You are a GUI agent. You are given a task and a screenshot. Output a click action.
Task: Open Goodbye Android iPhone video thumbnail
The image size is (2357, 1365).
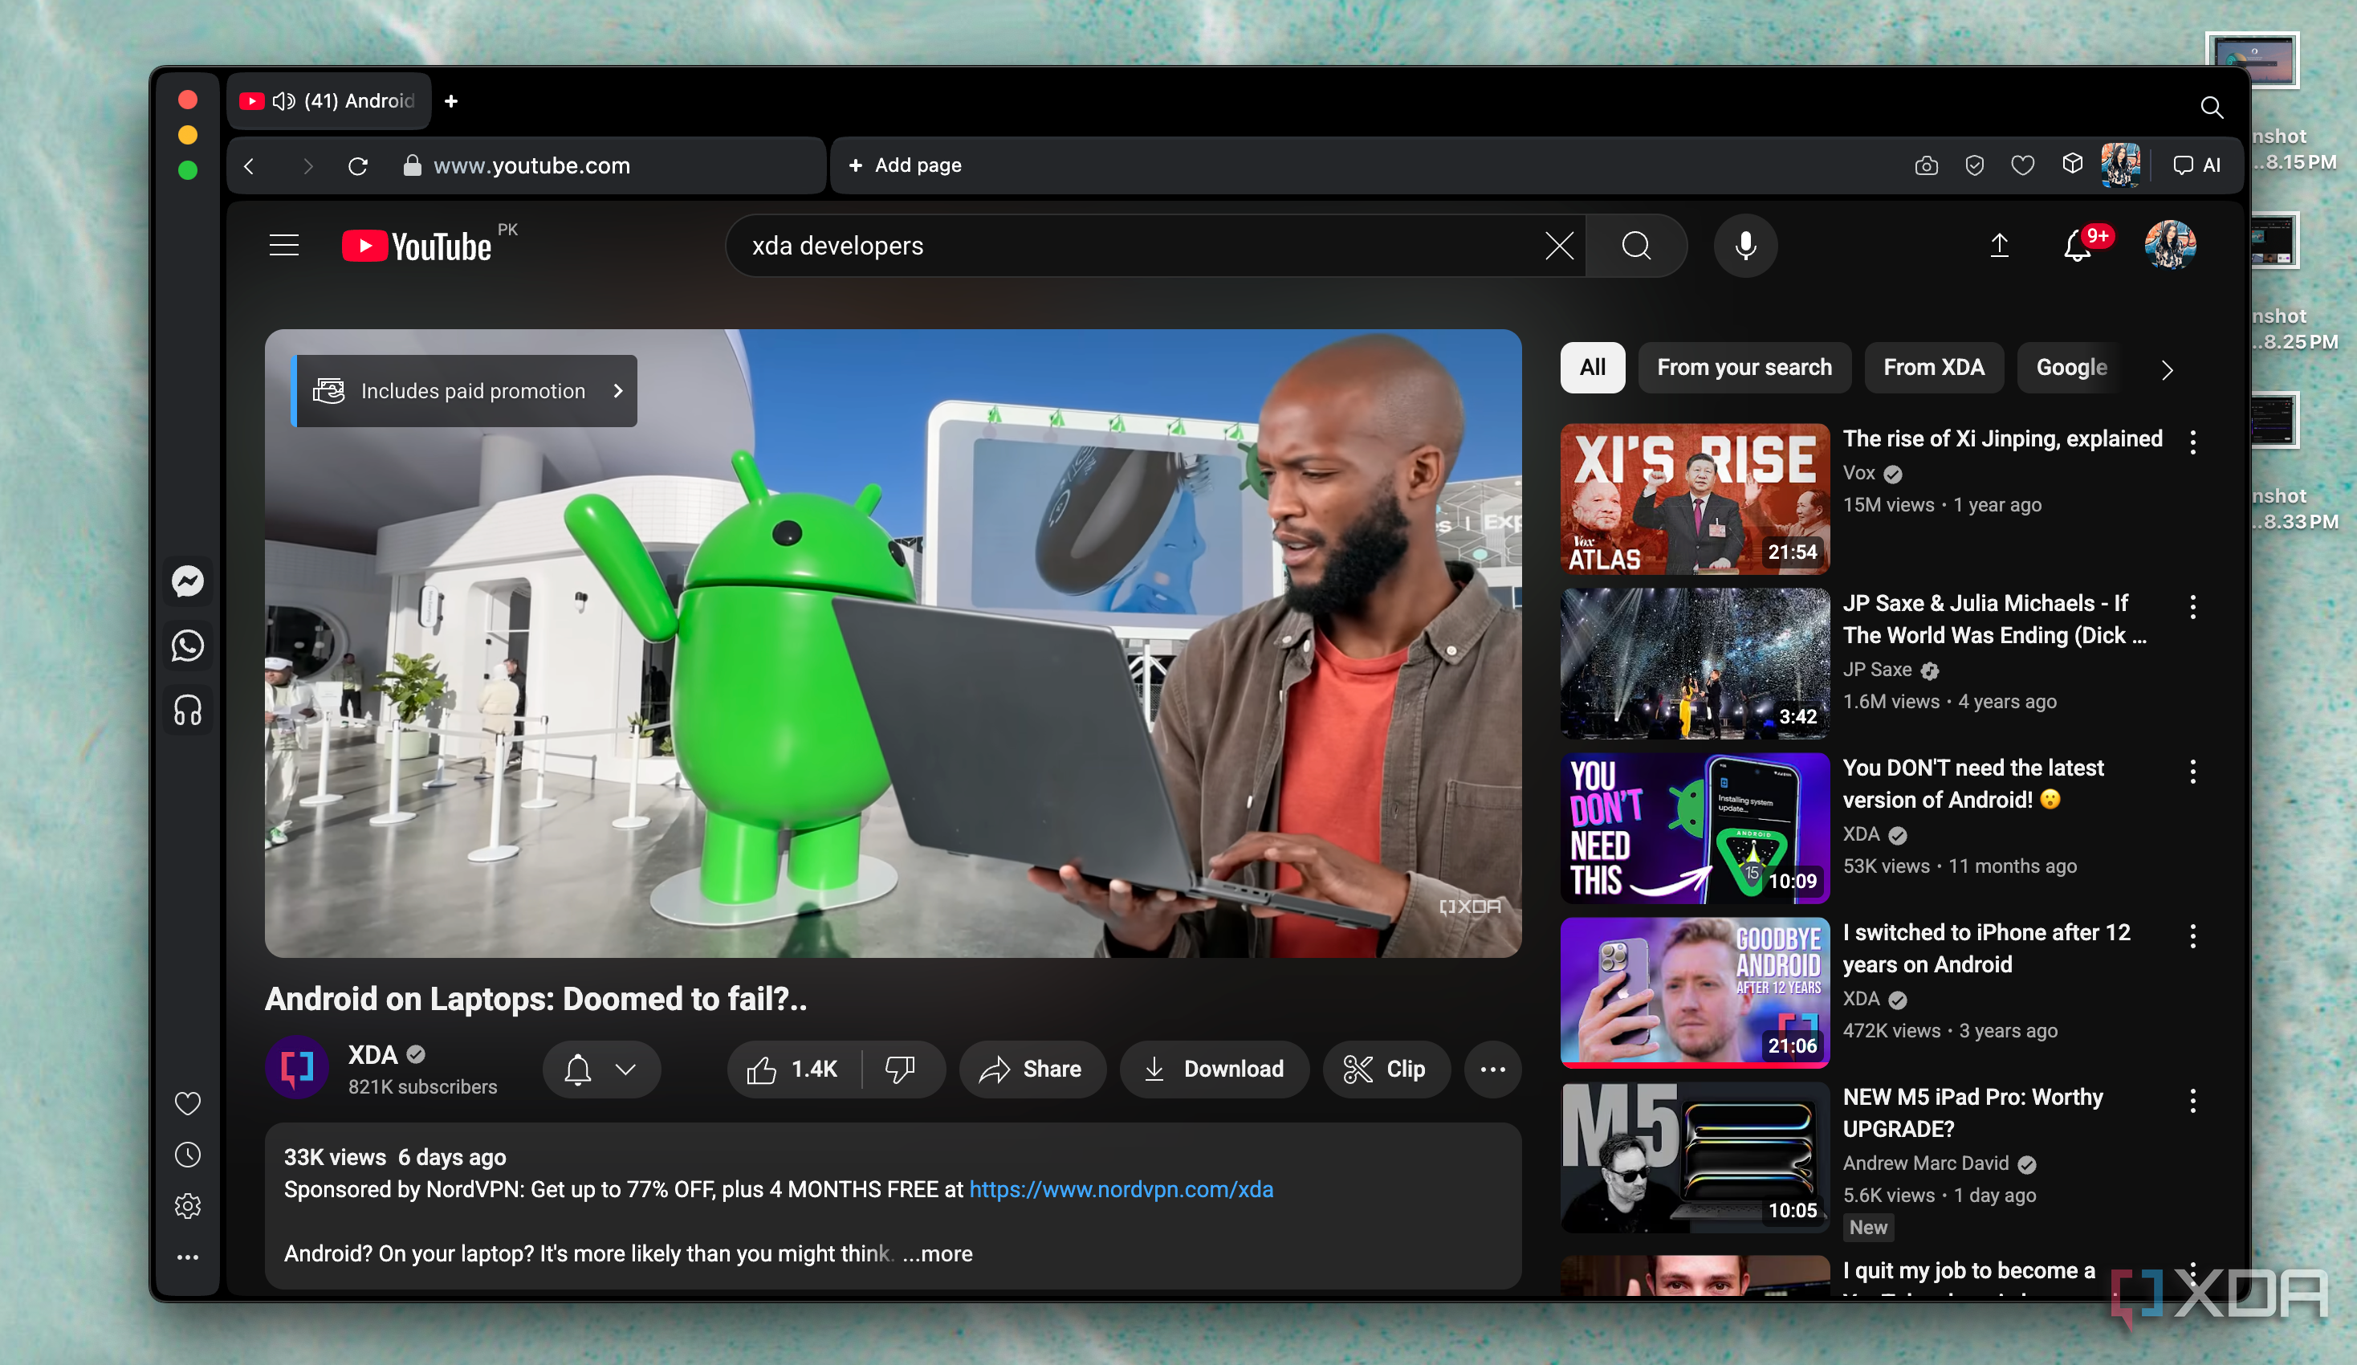point(1694,992)
